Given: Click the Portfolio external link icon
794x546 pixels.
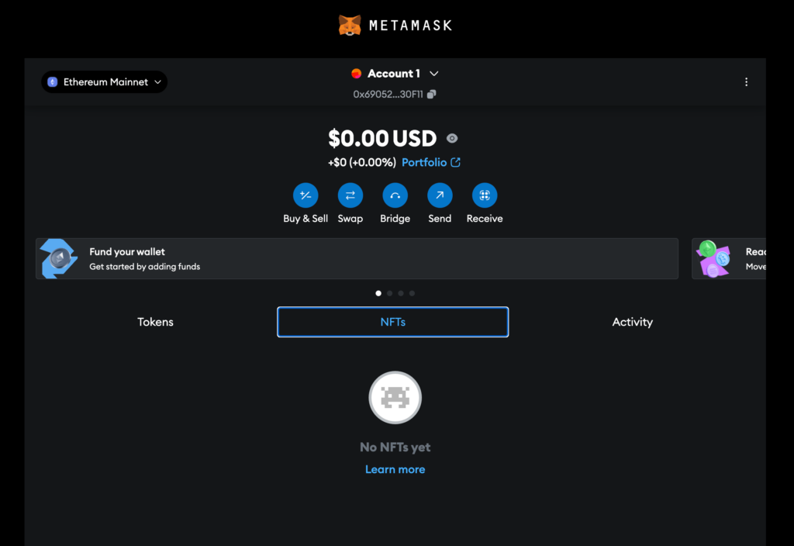Looking at the screenshot, I should [x=456, y=162].
